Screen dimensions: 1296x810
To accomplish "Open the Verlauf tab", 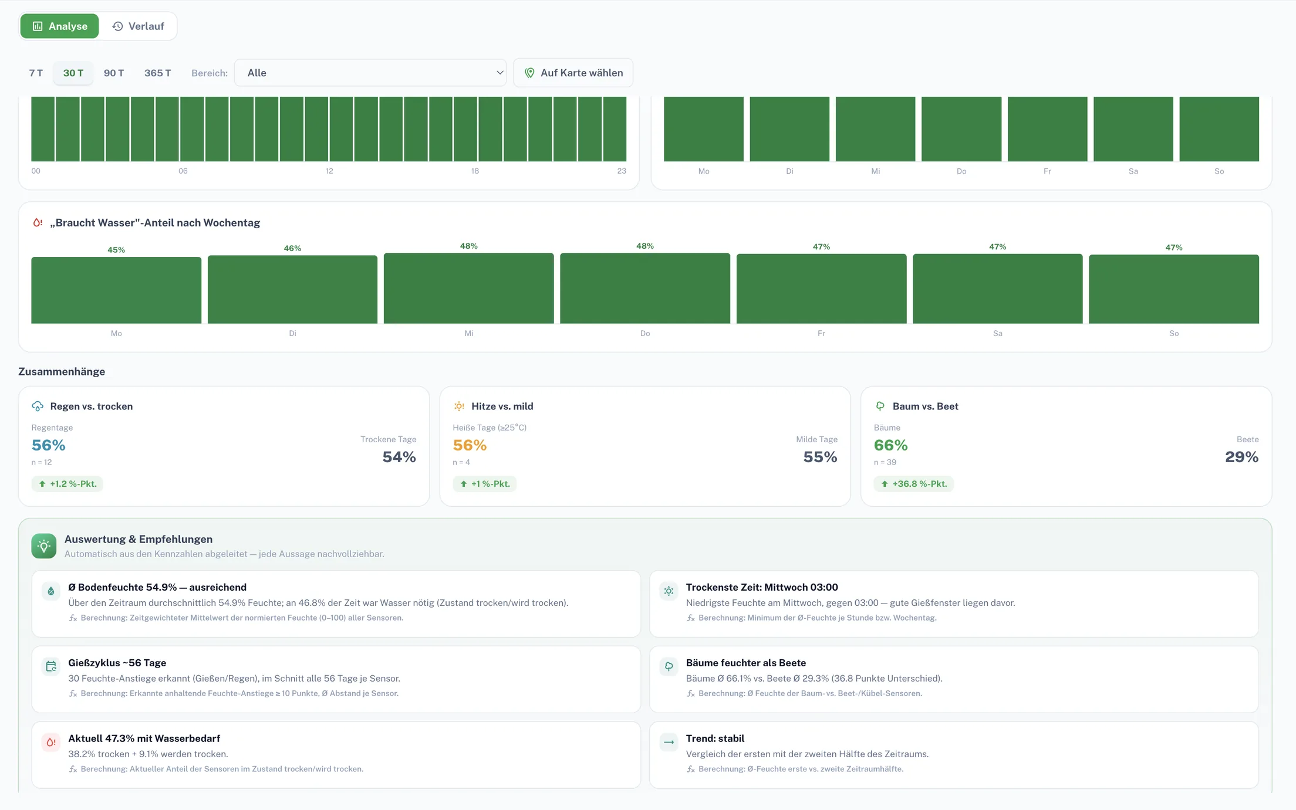I will [x=138, y=26].
